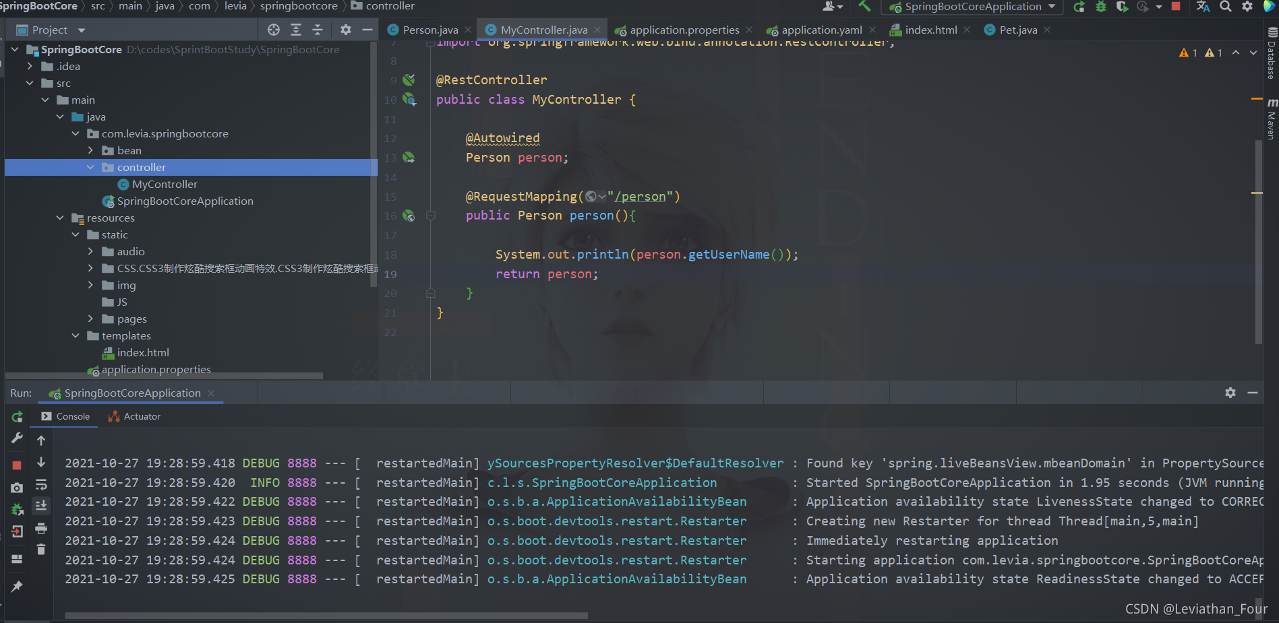This screenshot has width=1279, height=623.
Task: Rerun SpringBootCoreApplication from the top toolbar
Action: (x=1079, y=7)
